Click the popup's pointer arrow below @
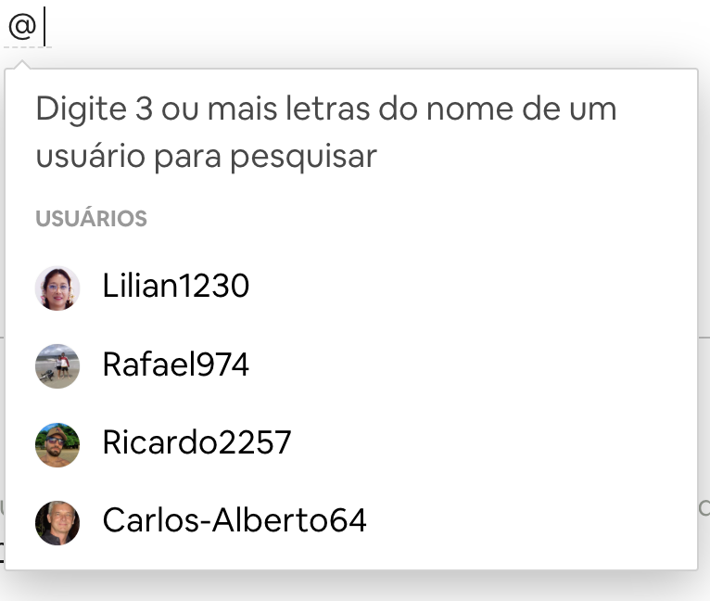The height and width of the screenshot is (601, 710). (22, 64)
